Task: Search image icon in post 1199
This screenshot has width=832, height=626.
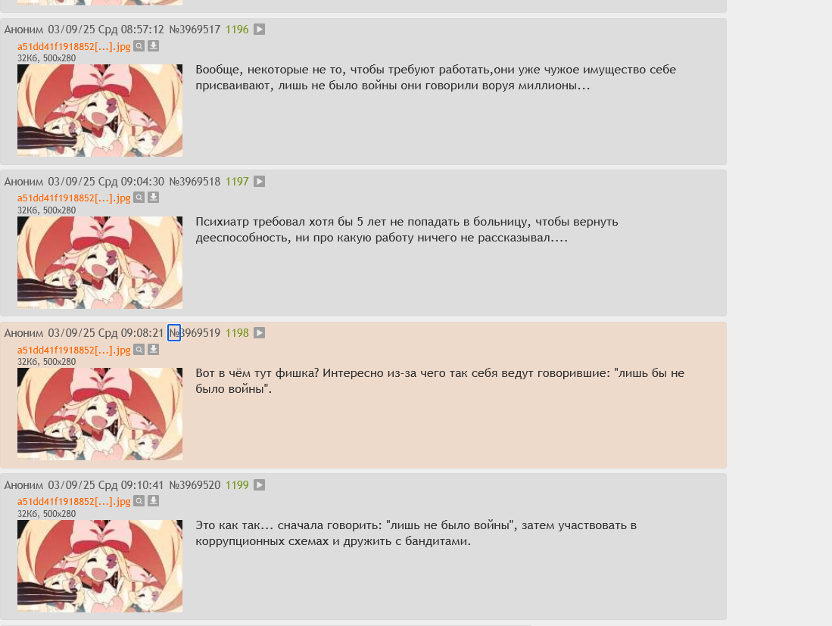Action: pos(139,501)
